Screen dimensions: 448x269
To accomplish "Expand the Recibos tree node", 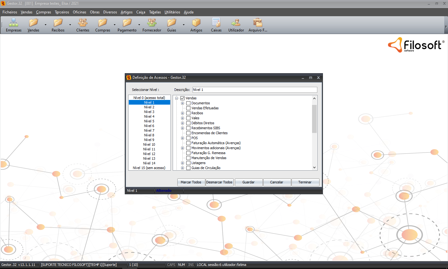I will coord(183,113).
